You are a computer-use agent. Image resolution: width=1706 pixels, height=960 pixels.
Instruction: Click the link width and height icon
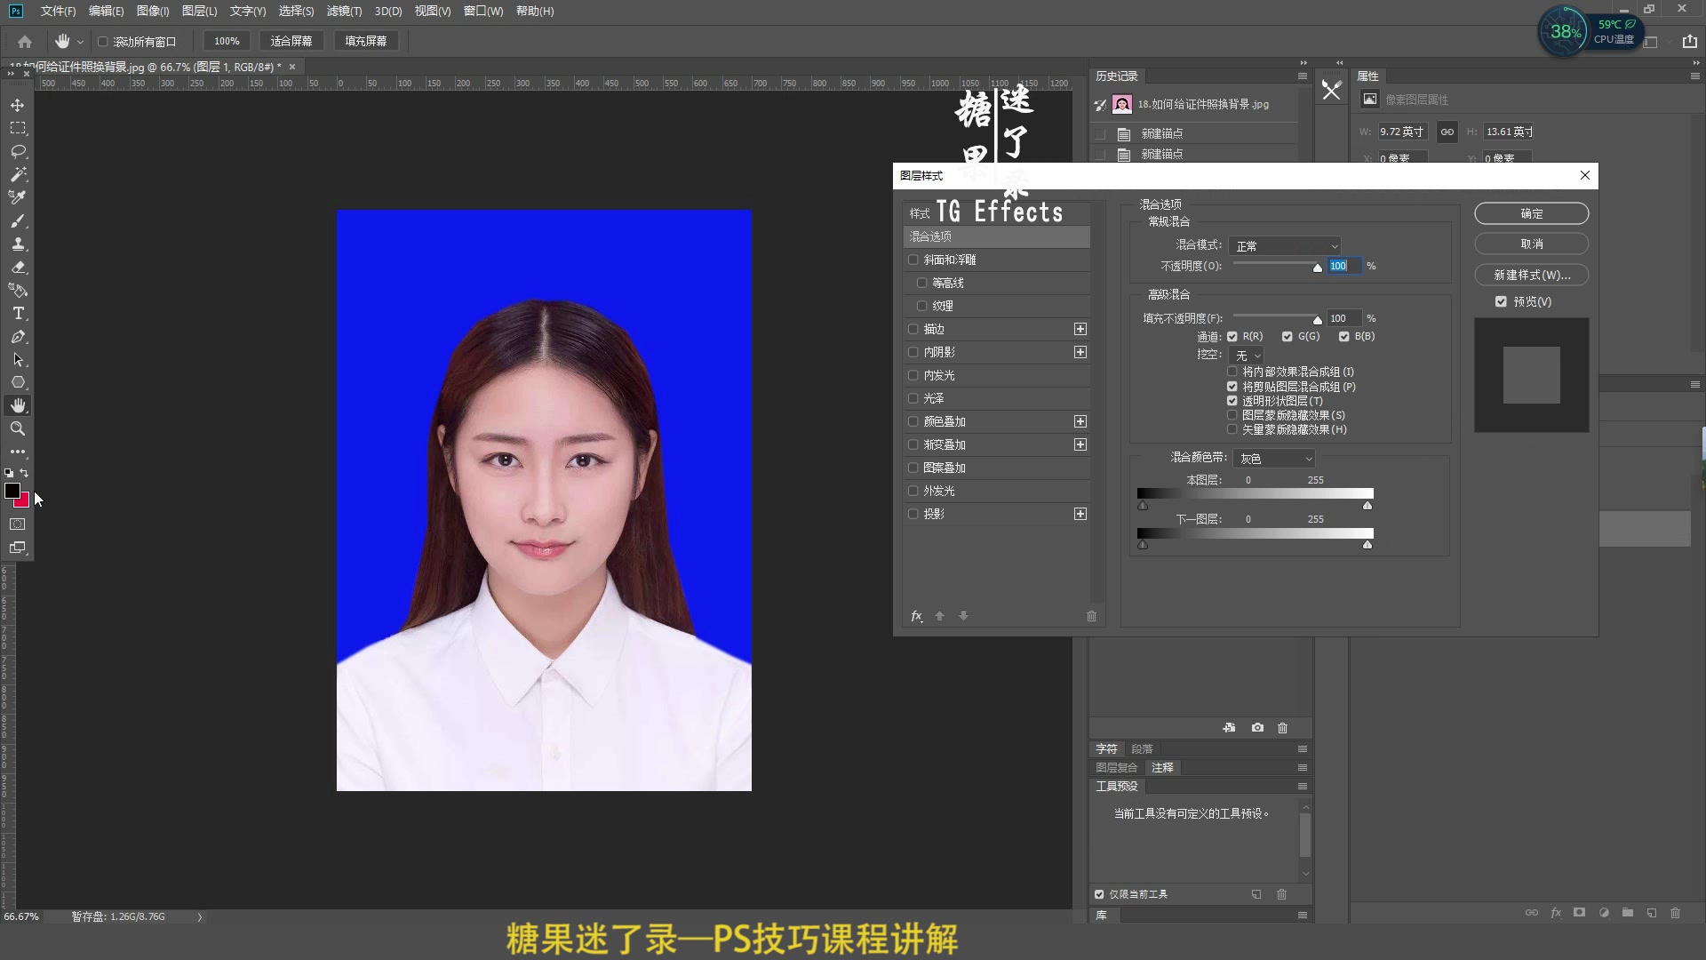1447,132
